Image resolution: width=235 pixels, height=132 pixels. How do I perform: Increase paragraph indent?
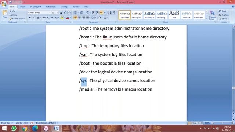(x=97, y=12)
